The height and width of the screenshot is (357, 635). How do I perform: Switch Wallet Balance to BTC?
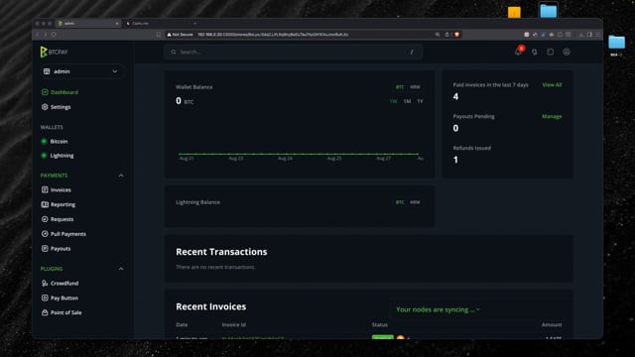coord(400,87)
